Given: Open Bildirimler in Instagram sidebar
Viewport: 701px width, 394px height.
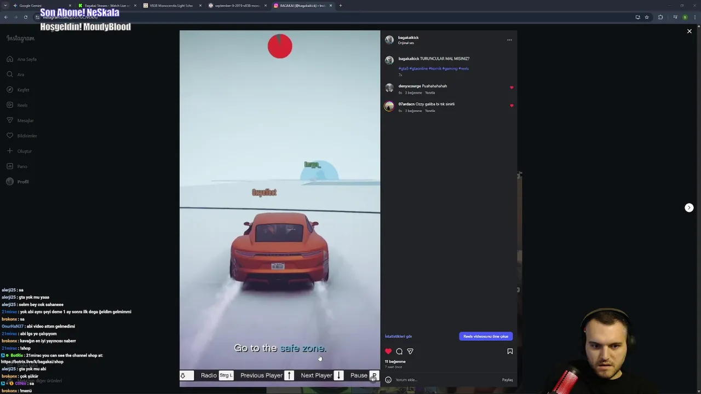Looking at the screenshot, I should 22,136.
